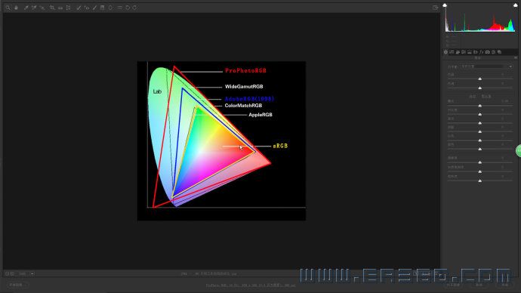
Task: Open Camera Raw preferences dialog icon
Action: click(x=119, y=8)
